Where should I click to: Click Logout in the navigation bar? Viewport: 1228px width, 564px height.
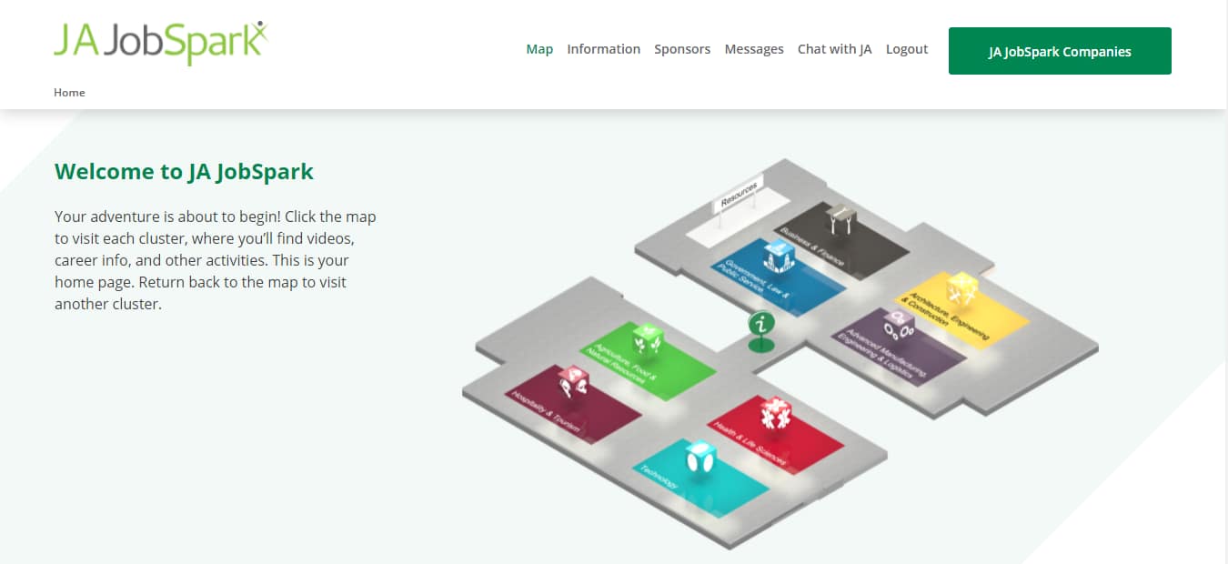[x=906, y=49]
